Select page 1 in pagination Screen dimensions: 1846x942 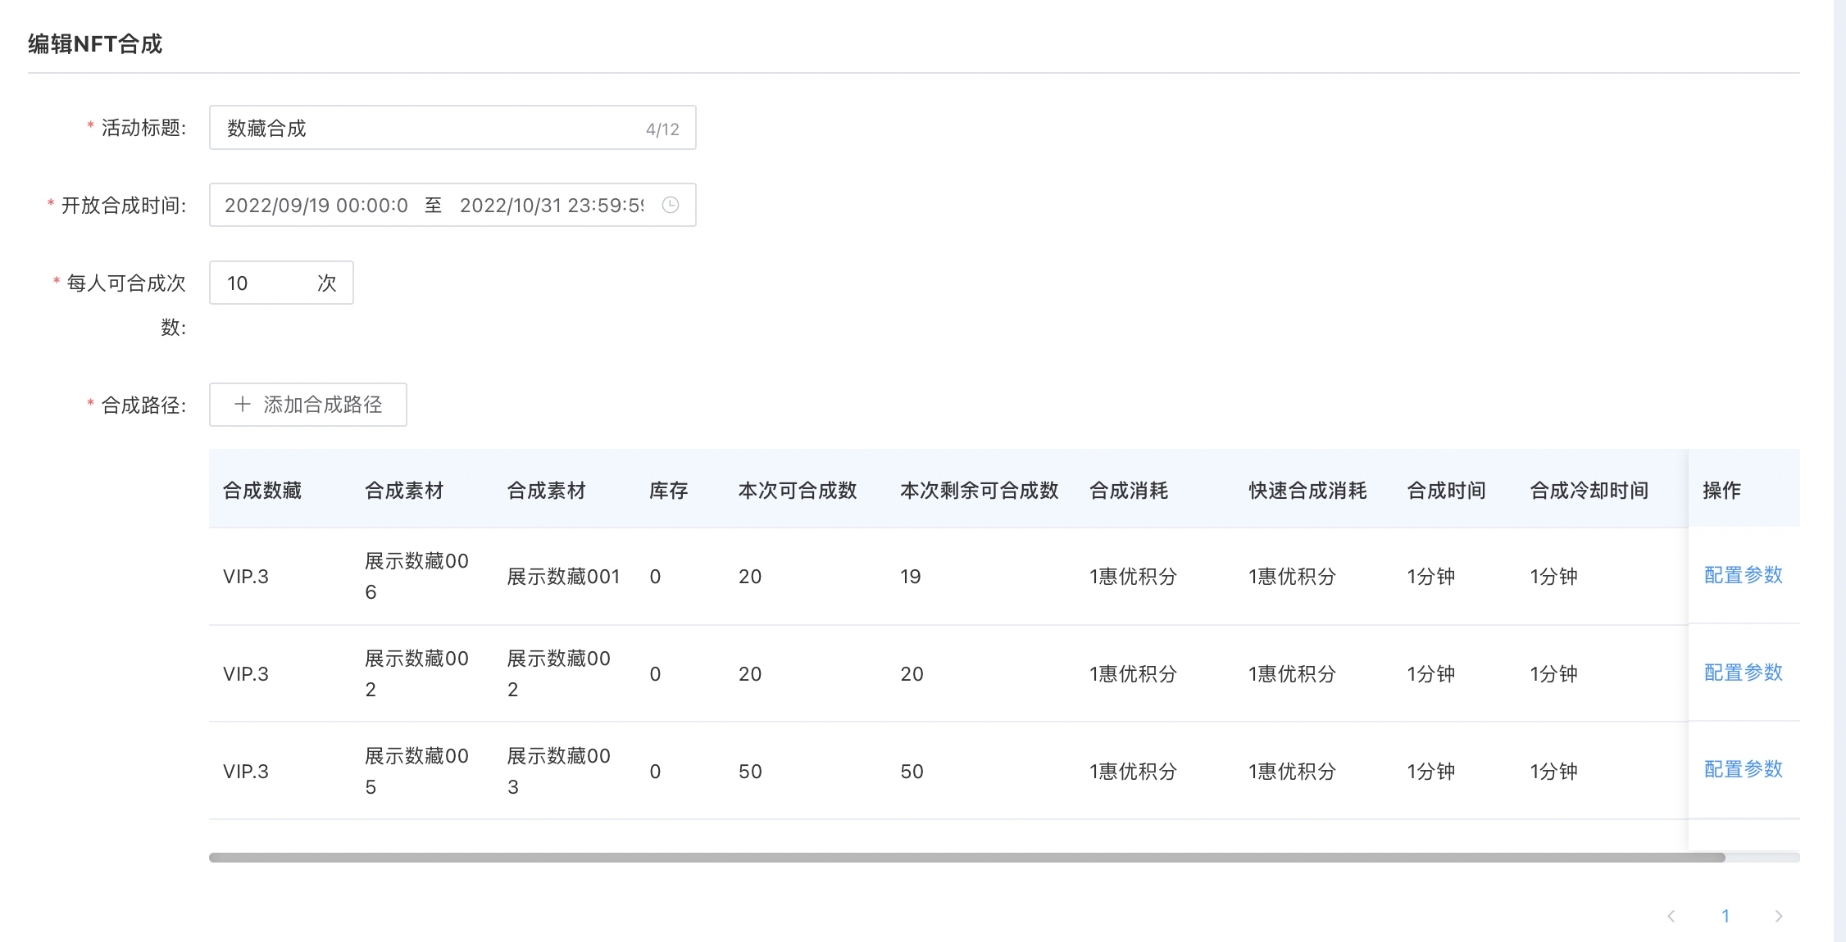click(1726, 916)
